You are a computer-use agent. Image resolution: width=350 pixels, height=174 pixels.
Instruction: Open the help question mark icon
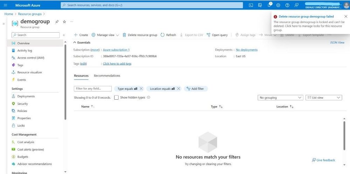pyautogui.click(x=287, y=5)
